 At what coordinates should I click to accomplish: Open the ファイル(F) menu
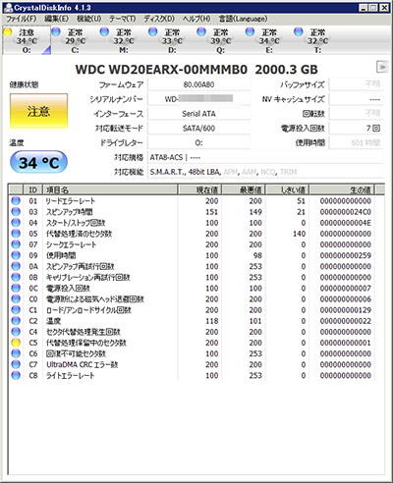[21, 19]
